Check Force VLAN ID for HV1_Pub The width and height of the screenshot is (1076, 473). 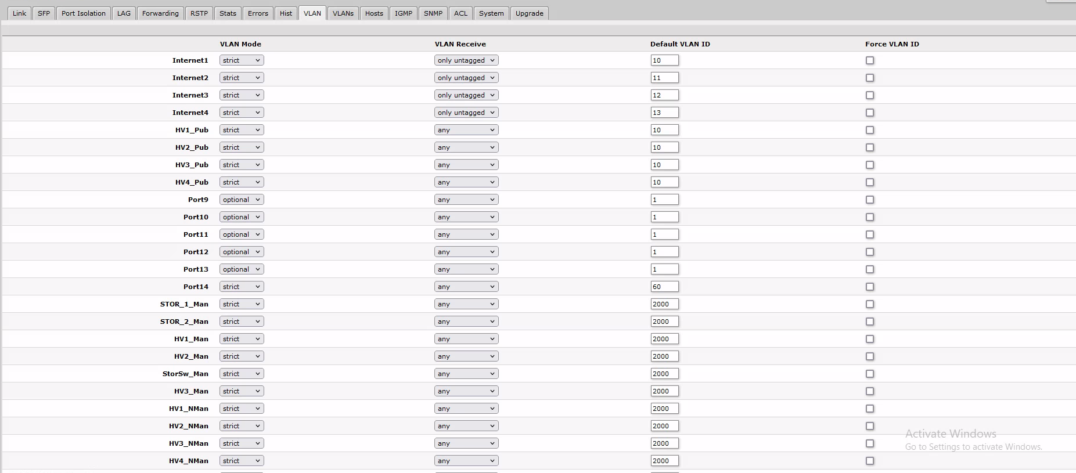(870, 130)
